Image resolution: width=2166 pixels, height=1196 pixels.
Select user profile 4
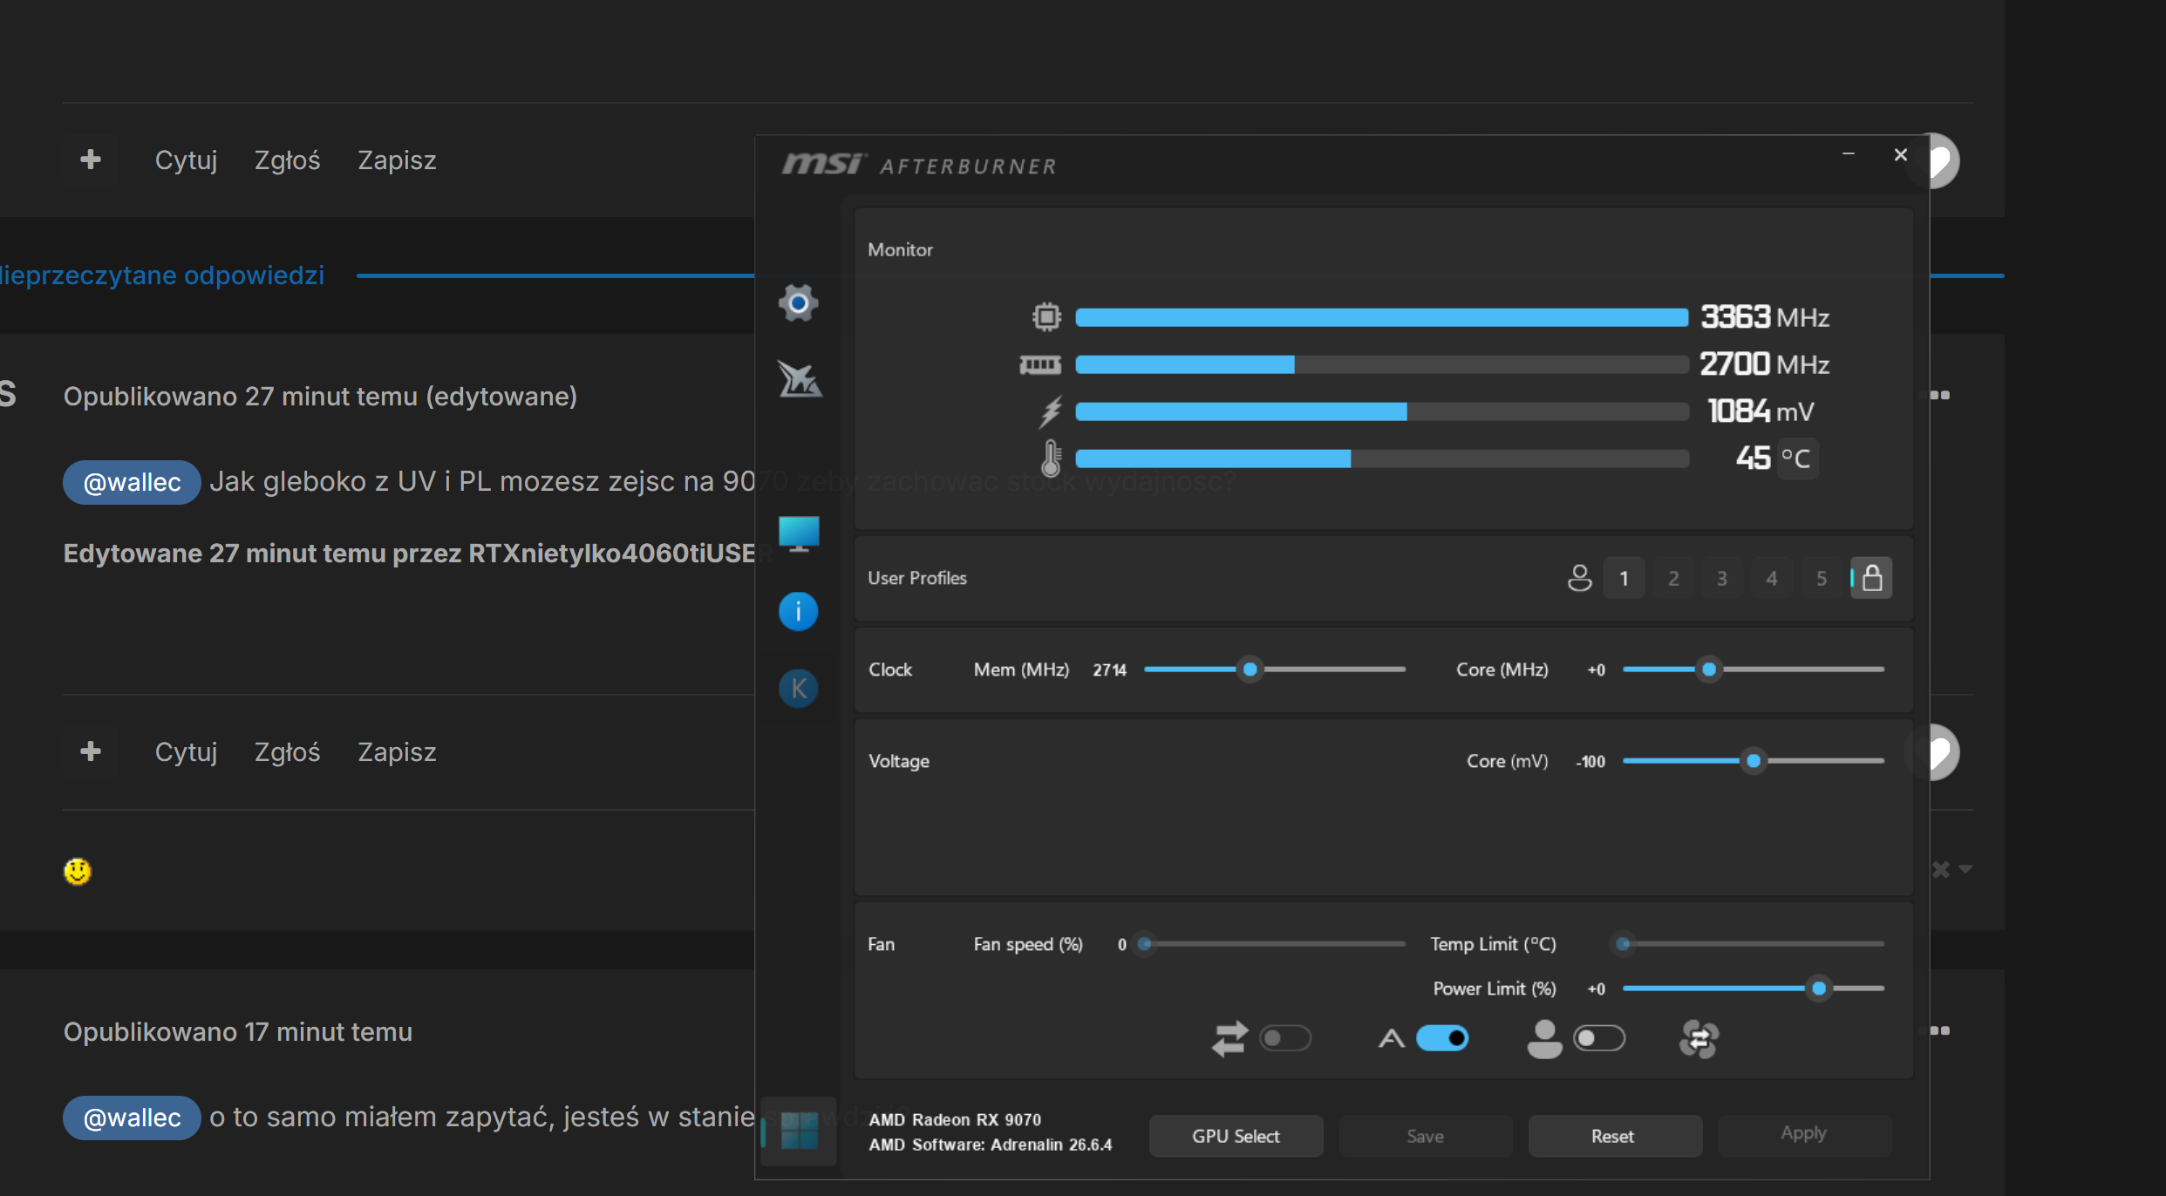tap(1772, 578)
